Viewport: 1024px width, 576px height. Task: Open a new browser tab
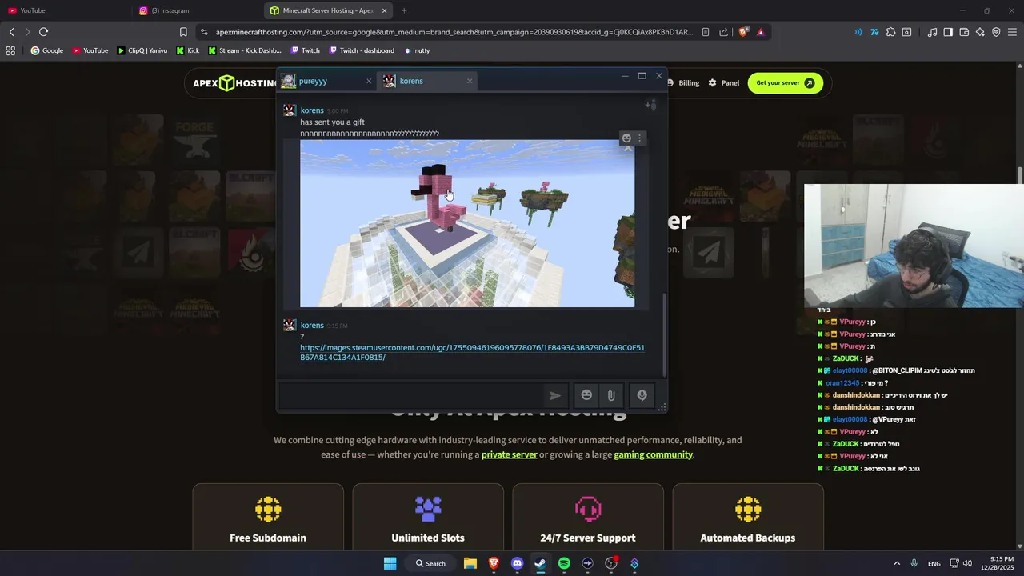pyautogui.click(x=404, y=10)
